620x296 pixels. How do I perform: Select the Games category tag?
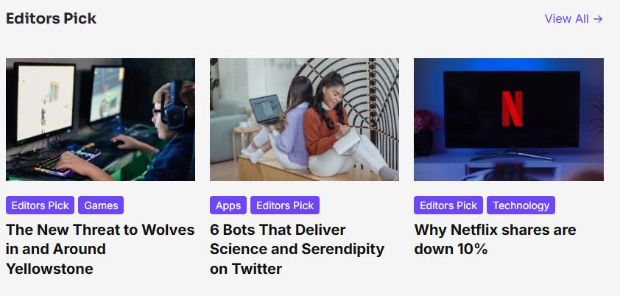[x=101, y=205]
